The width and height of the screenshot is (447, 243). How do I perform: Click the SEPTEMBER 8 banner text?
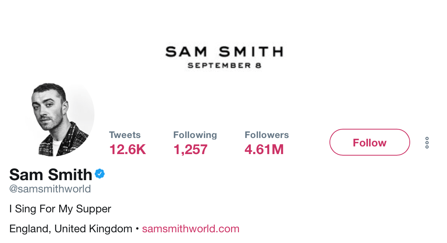[224, 66]
